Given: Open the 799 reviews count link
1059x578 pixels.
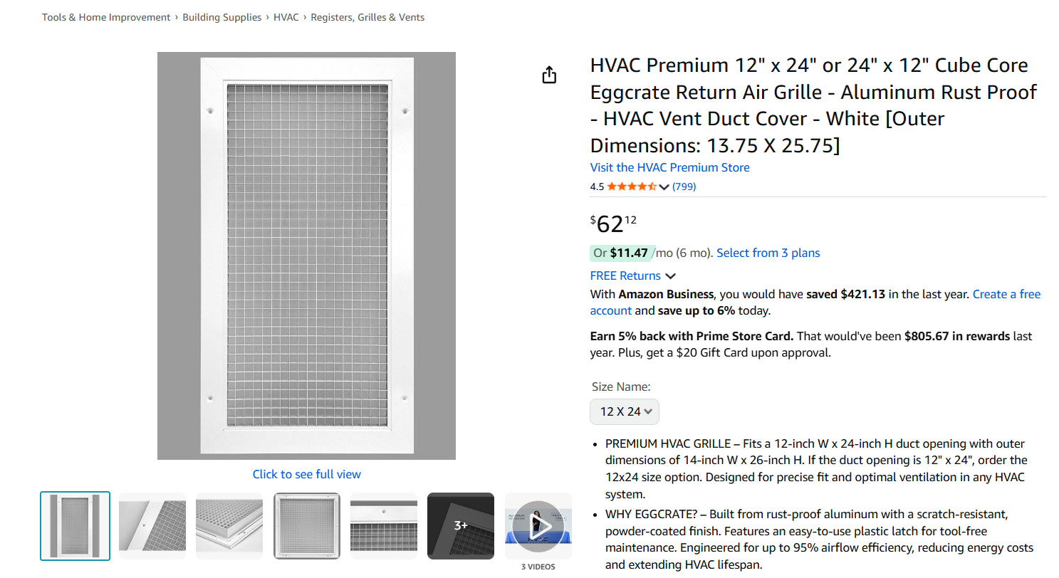Looking at the screenshot, I should pos(684,186).
